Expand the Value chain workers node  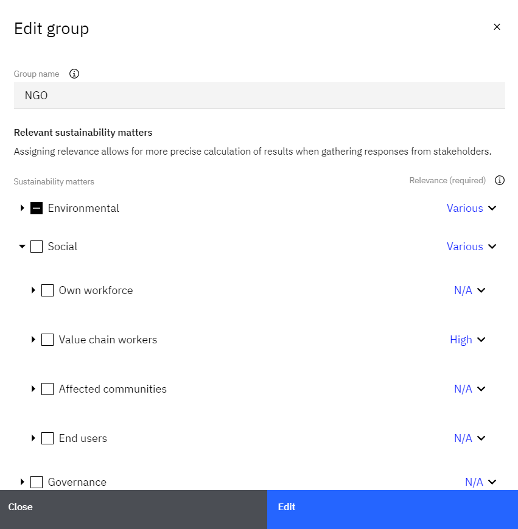coord(33,340)
